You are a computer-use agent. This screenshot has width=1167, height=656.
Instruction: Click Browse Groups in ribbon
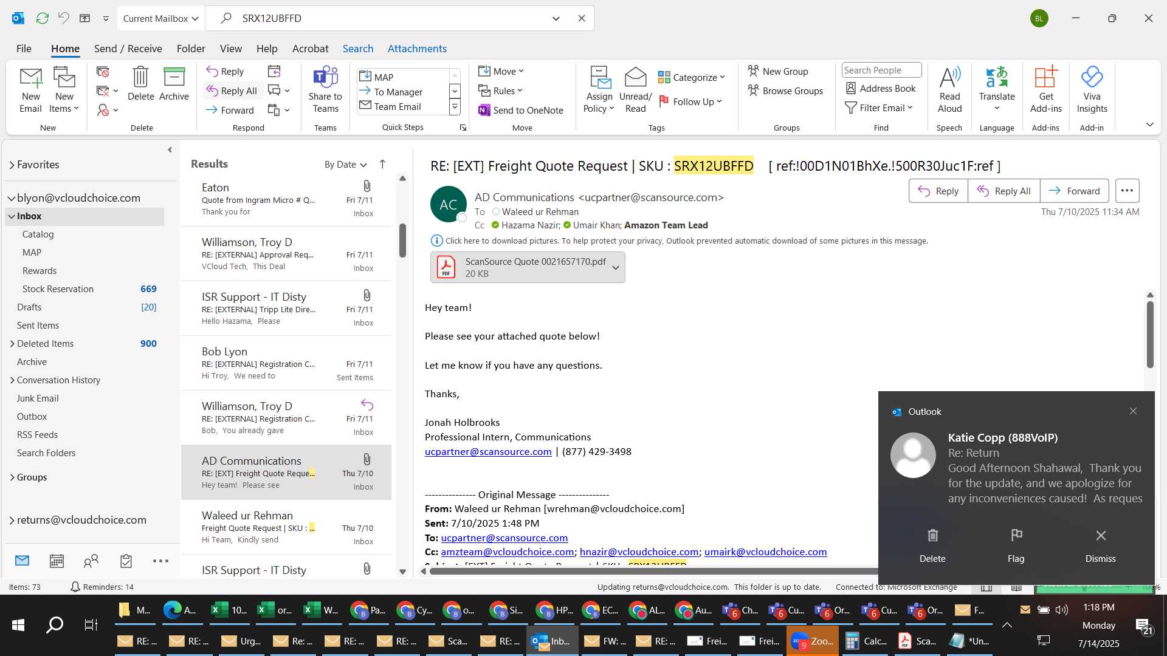tap(785, 91)
